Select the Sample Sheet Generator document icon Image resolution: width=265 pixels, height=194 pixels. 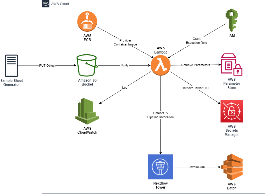(11, 66)
